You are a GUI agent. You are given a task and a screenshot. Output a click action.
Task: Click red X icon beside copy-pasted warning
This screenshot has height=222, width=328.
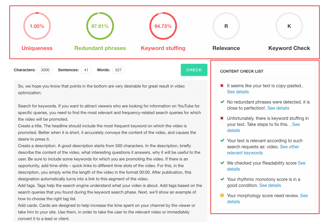coord(222,86)
